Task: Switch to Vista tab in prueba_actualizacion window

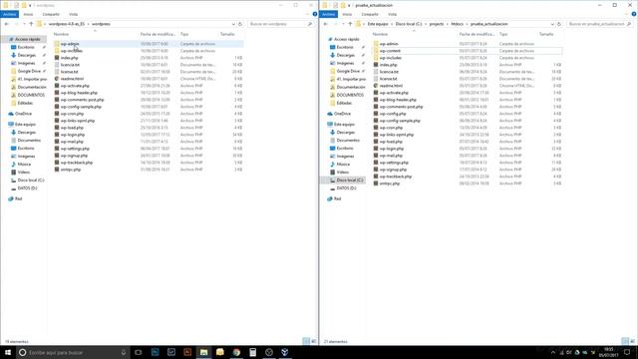Action: pos(392,14)
